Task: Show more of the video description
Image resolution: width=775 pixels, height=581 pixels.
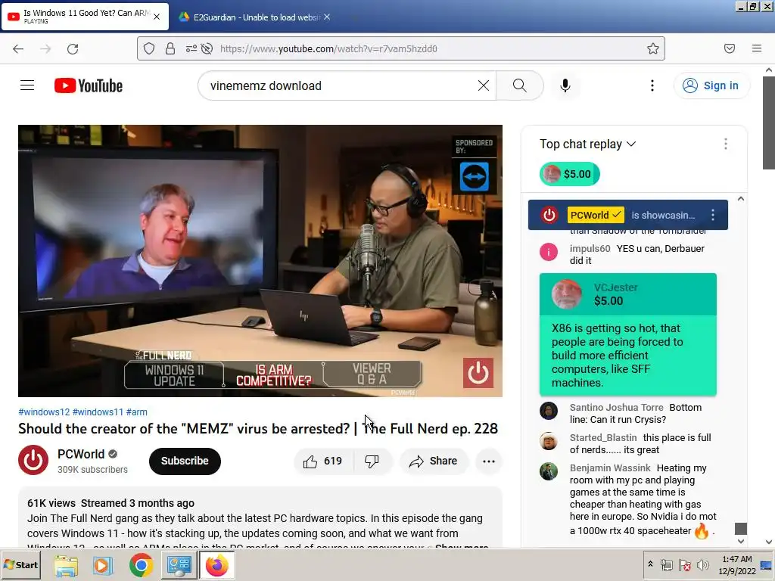Action: tap(462, 545)
